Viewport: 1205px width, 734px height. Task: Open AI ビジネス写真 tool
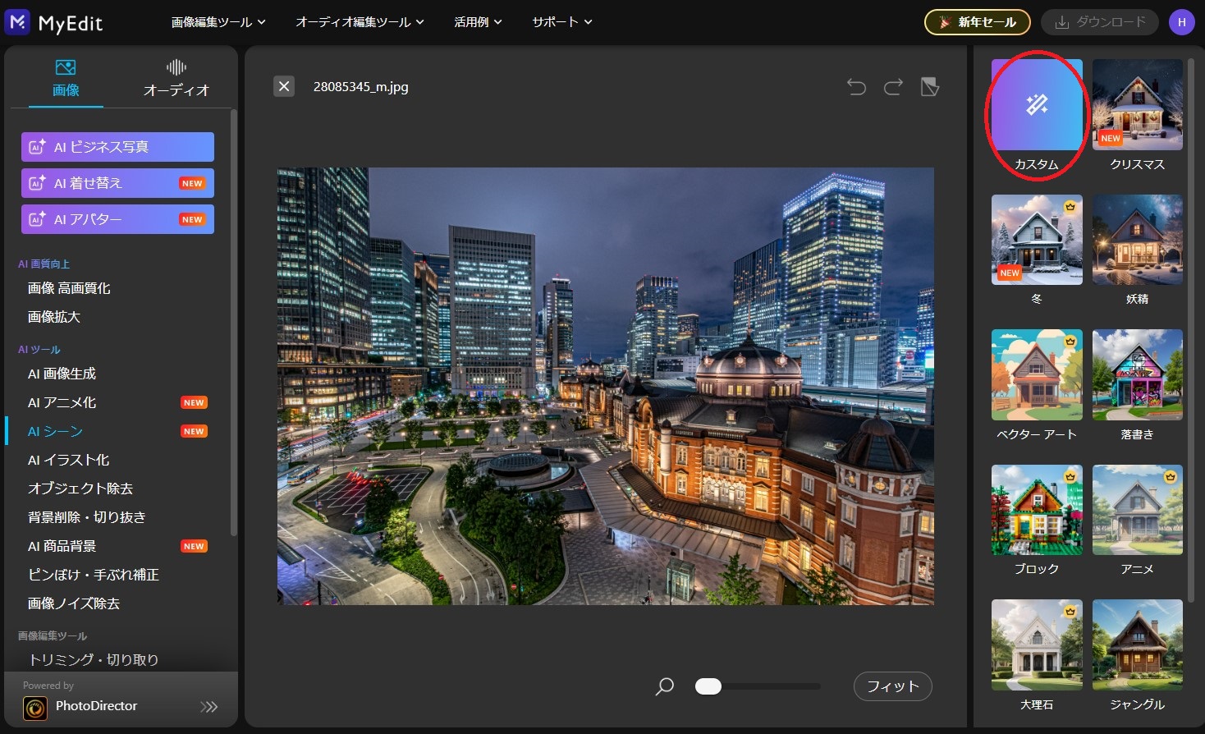[117, 147]
